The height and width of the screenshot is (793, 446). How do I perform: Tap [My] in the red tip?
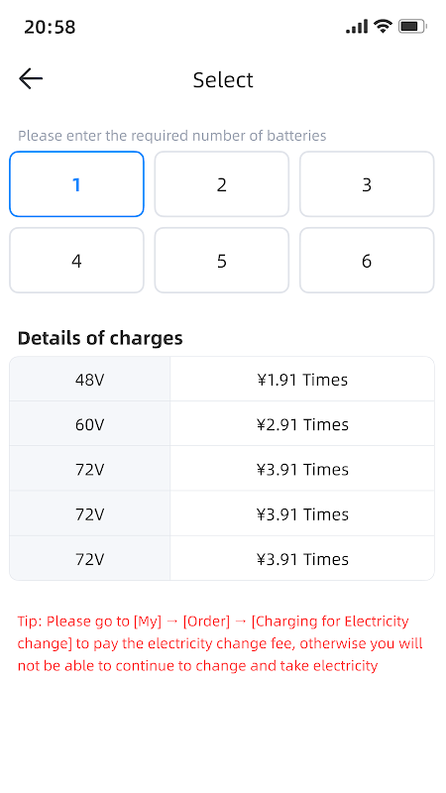point(148,622)
